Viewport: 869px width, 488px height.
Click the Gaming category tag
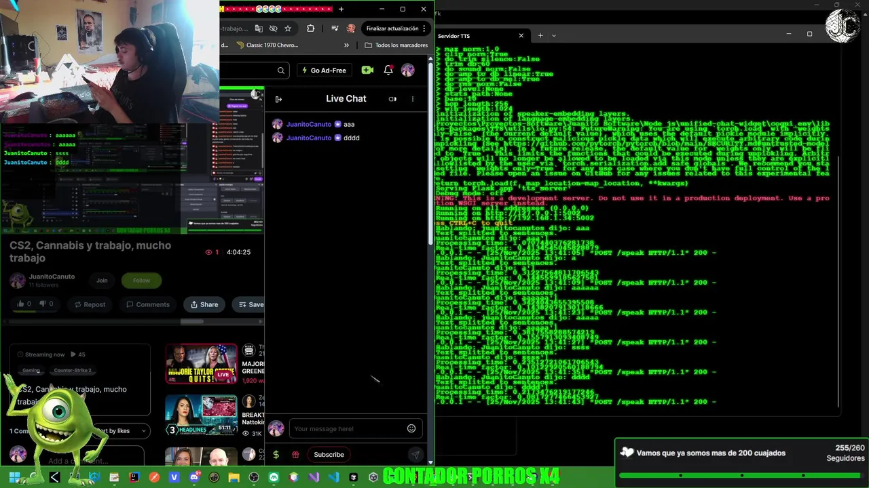pyautogui.click(x=31, y=371)
